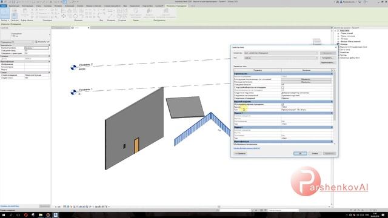Collapse the Поручень 2 section
This screenshot has height=218, width=388.
(x=332, y=127)
